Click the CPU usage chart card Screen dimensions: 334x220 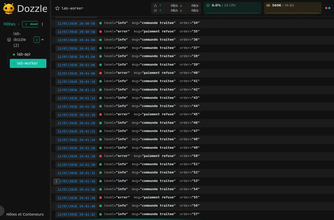pyautogui.click(x=232, y=8)
